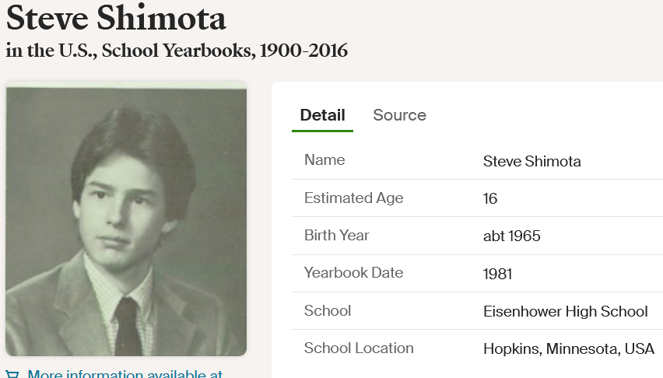663x378 pixels.
Task: Click the 'Birth Year' field label
Action: [336, 236]
